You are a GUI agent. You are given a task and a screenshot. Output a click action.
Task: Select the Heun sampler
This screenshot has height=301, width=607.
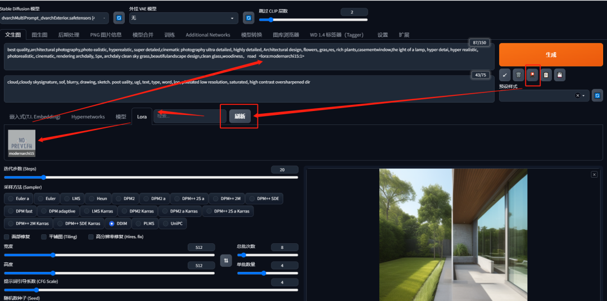tap(98, 199)
